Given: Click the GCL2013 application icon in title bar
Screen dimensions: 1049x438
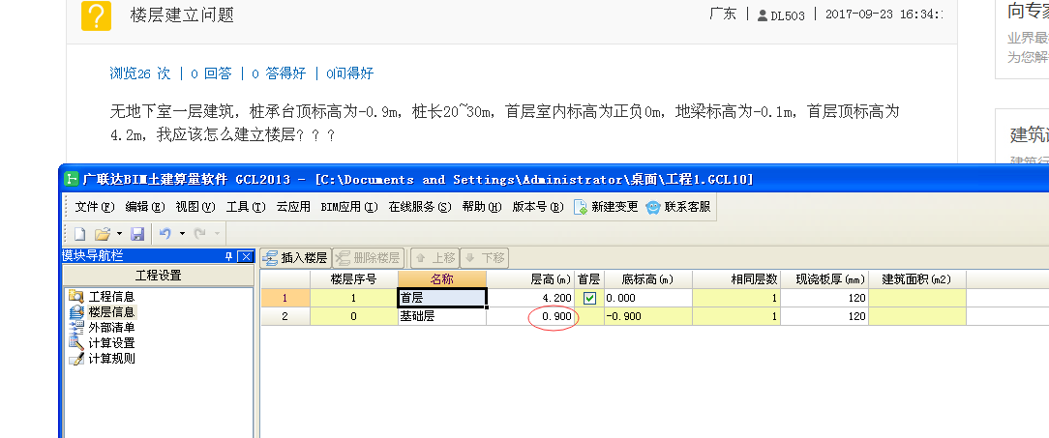Looking at the screenshot, I should click(71, 179).
